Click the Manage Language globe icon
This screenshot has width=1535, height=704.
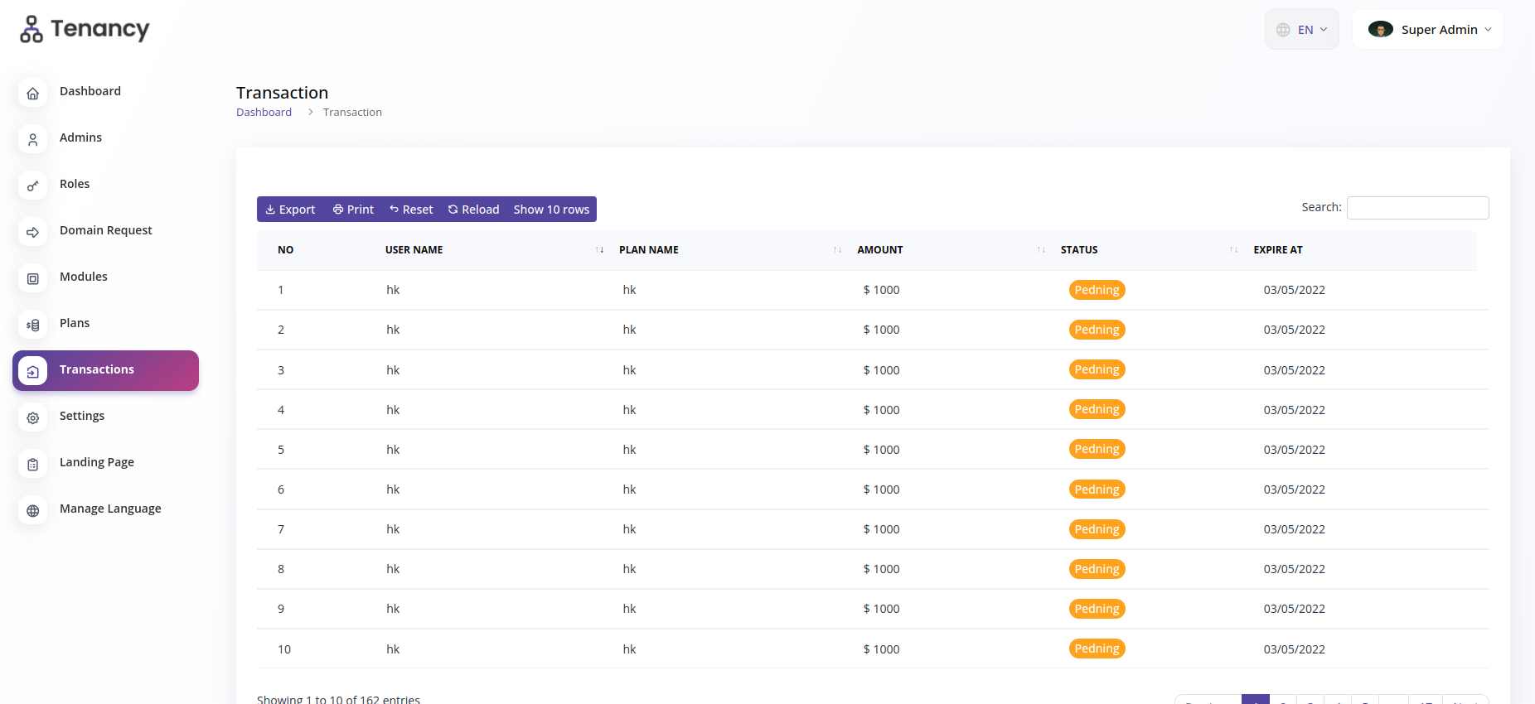pos(33,511)
